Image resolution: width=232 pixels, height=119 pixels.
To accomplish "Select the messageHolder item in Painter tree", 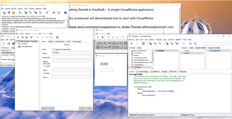I will (27, 46).
